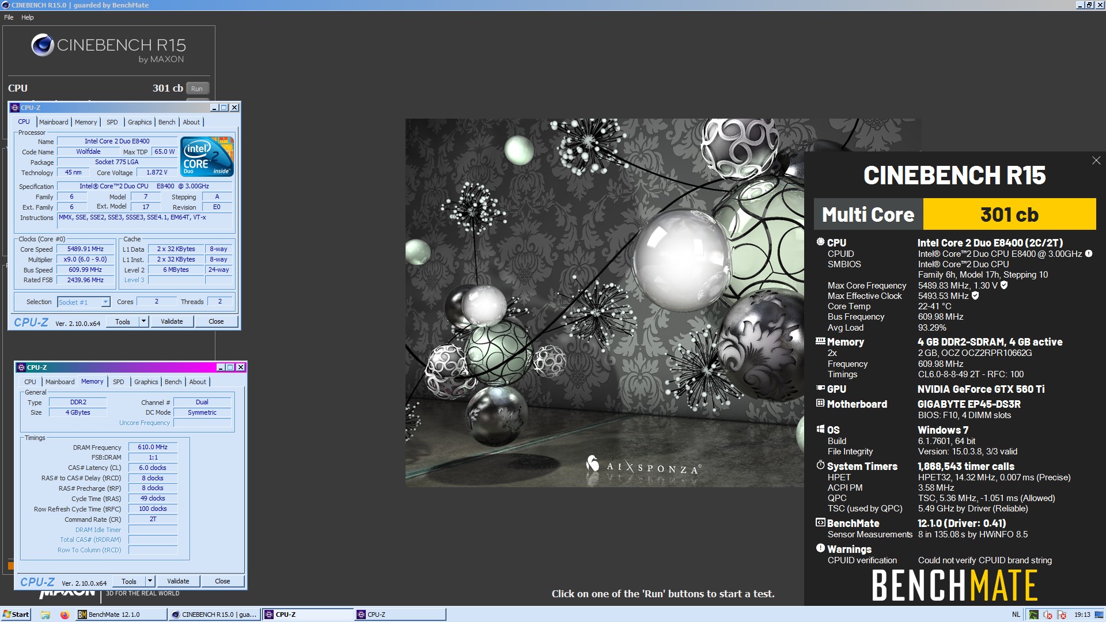The width and height of the screenshot is (1106, 622).
Task: Open the Start menu
Action: 16,615
